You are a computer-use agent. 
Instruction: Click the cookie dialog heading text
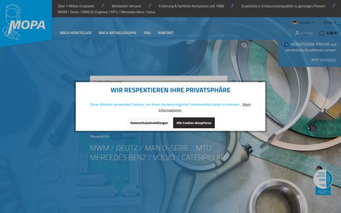(170, 90)
